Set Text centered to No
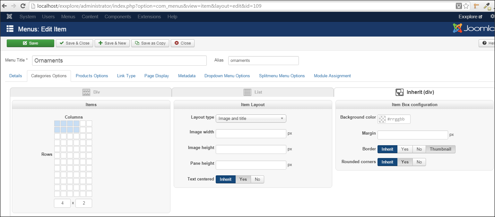 coord(257,179)
